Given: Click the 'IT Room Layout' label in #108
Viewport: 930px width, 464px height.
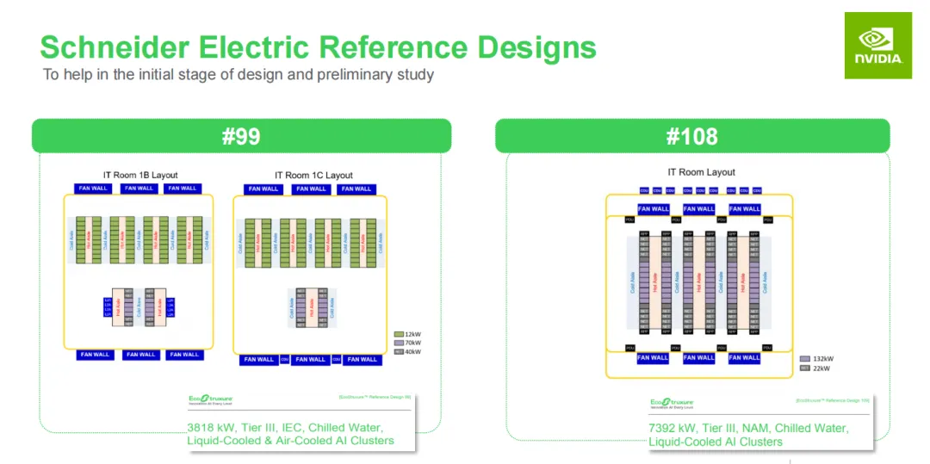Looking at the screenshot, I should pyautogui.click(x=702, y=172).
